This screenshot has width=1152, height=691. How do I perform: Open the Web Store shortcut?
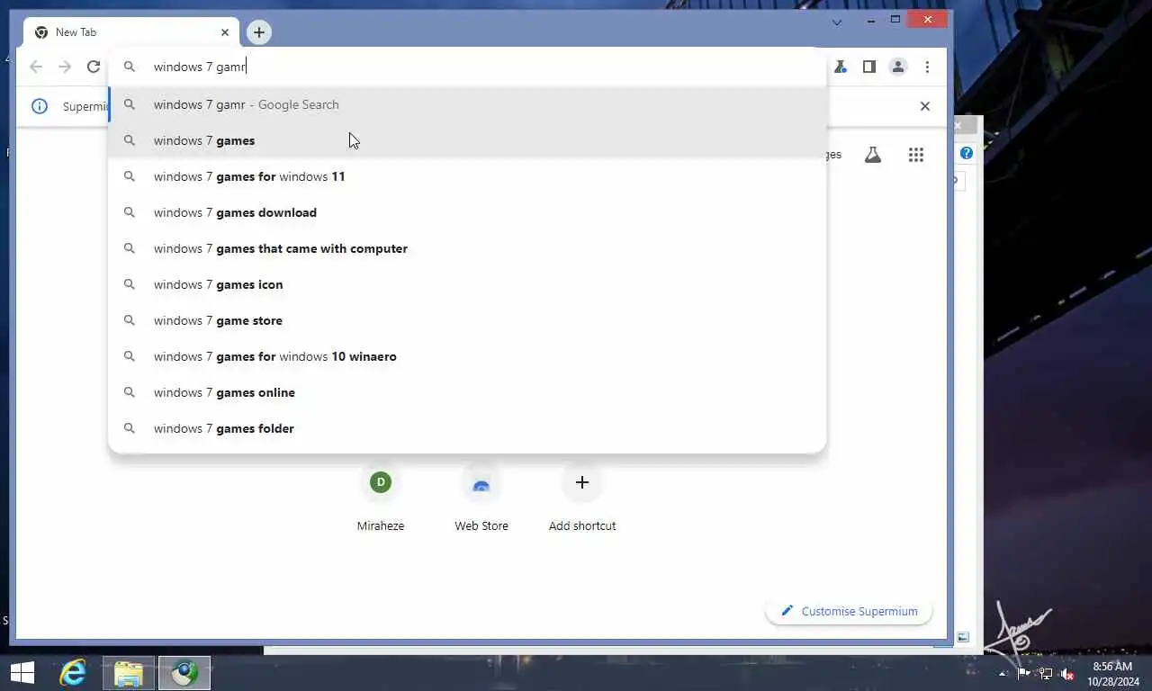(x=481, y=498)
